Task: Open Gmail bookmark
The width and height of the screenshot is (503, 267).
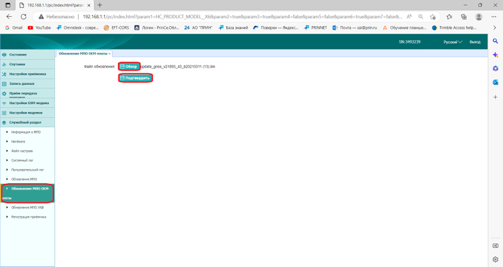Action: 14,28
